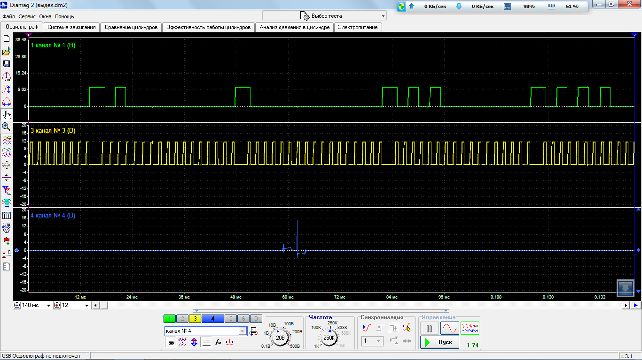
Task: Click the zero-level marker icon in left toolbar
Action: (7, 254)
